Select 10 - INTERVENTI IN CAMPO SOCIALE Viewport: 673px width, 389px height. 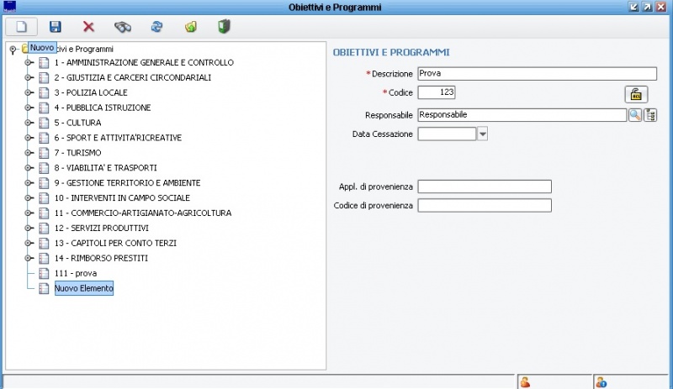pyautogui.click(x=122, y=197)
